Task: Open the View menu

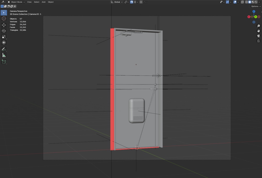Action: 29,2
